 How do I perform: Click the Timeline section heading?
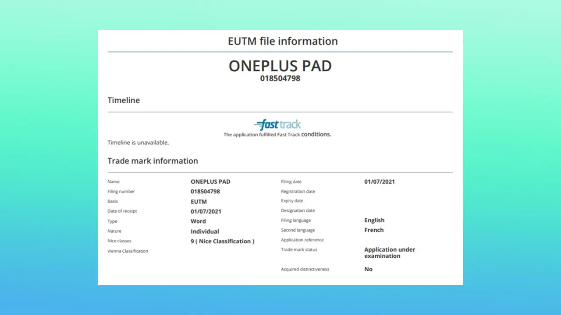coord(124,100)
